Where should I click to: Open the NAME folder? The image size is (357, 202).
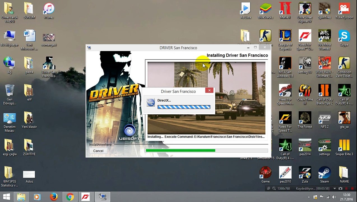pyautogui.click(x=344, y=175)
